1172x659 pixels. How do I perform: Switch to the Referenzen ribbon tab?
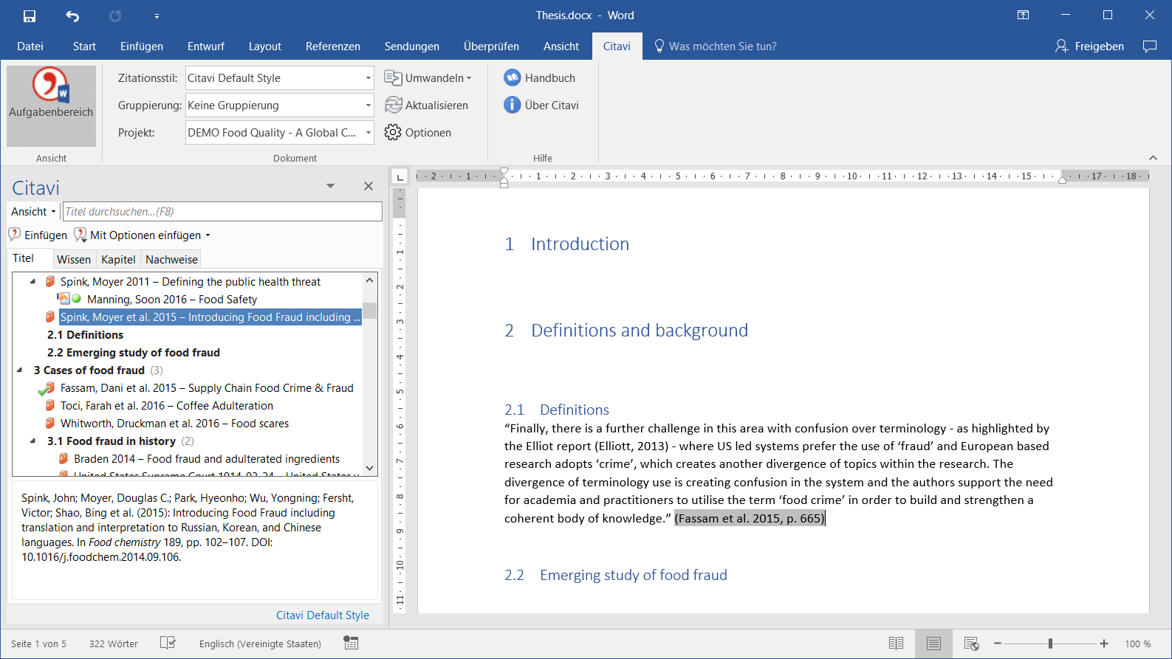tap(333, 46)
